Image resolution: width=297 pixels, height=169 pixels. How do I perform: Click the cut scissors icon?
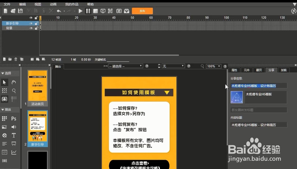point(29,11)
